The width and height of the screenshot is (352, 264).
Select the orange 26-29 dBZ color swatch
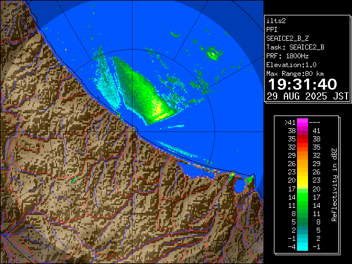(x=302, y=163)
